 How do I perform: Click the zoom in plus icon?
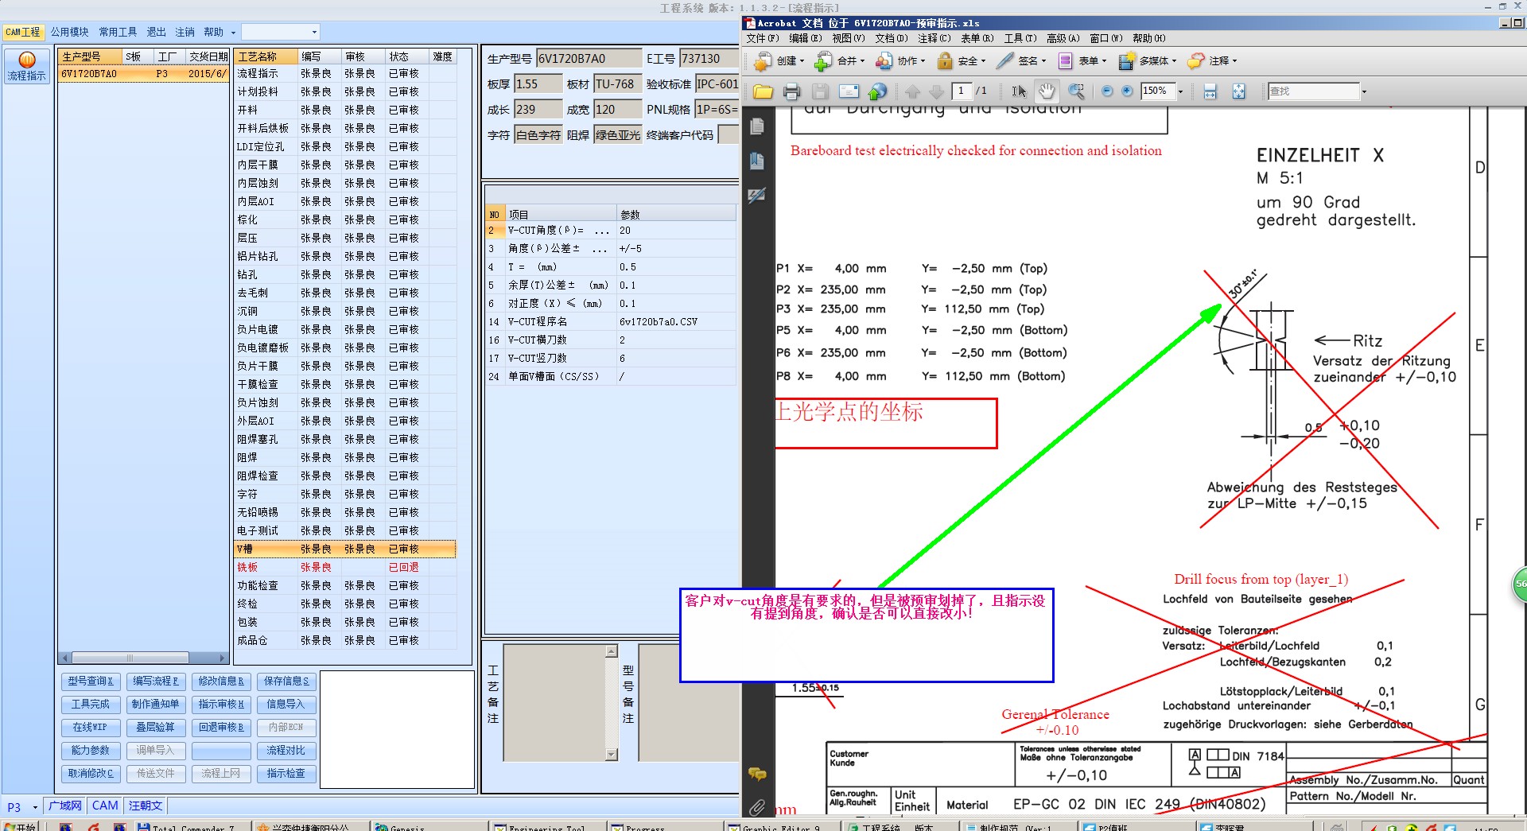point(1127,91)
